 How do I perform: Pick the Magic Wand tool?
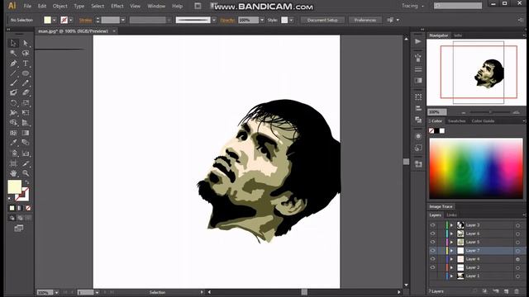coord(13,53)
